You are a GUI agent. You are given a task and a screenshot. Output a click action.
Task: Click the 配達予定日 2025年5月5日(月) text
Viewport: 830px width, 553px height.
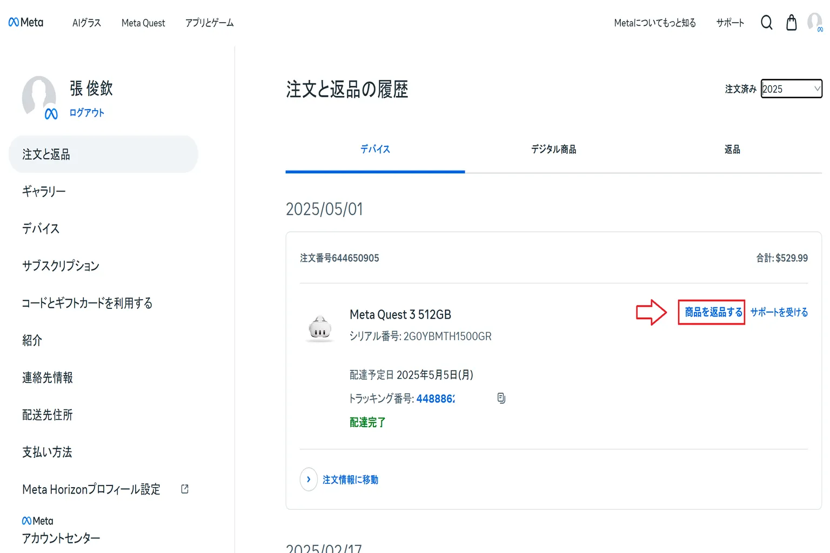click(x=411, y=375)
